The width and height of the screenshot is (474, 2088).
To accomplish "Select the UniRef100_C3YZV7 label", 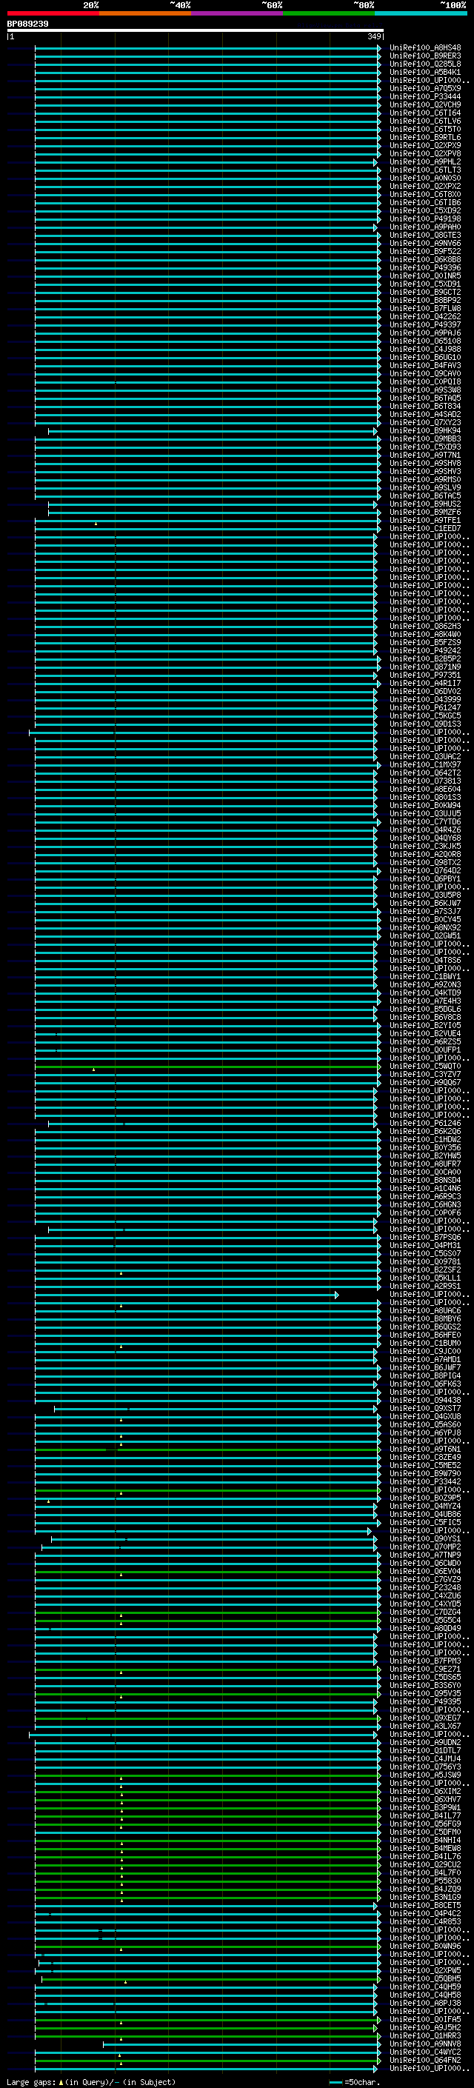I will coord(425,1075).
